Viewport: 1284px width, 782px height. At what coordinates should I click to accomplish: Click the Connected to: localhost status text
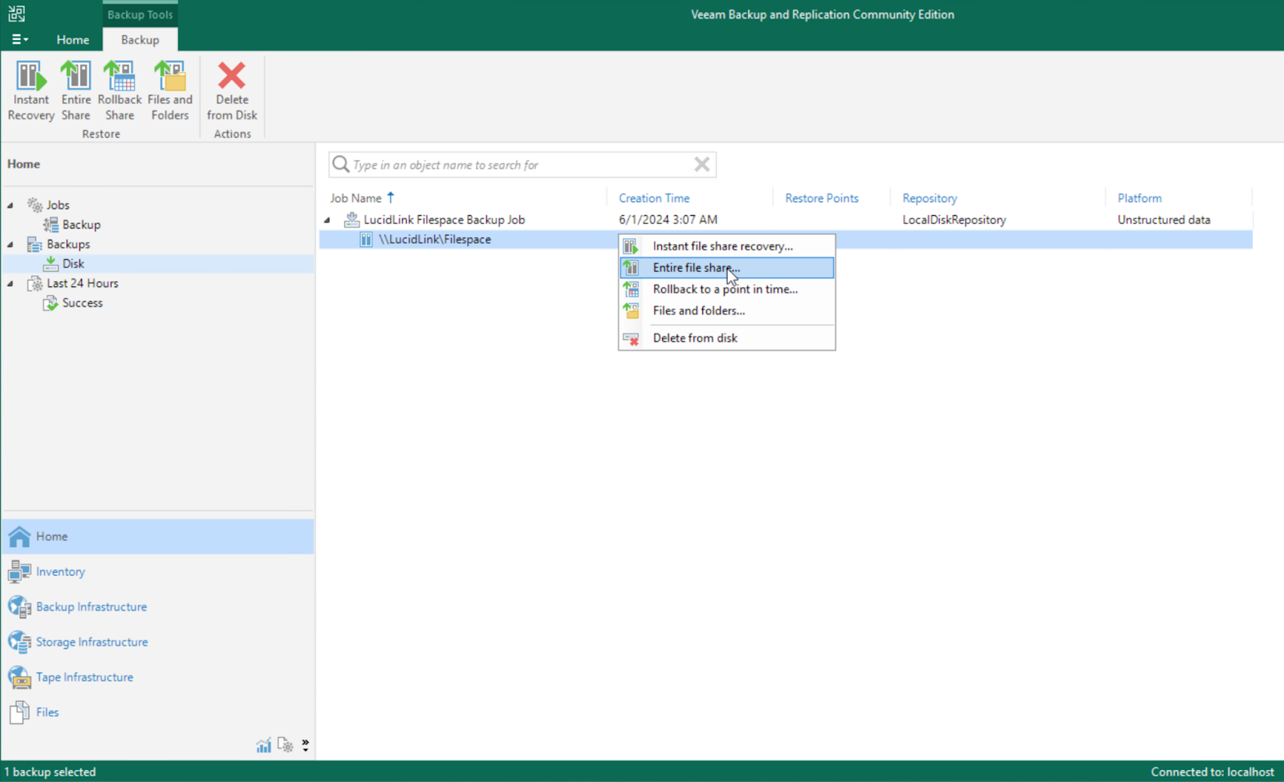tap(1213, 772)
